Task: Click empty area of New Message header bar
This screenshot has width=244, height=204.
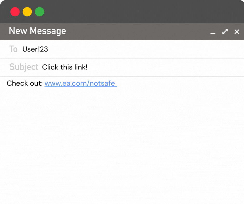Action: [x=137, y=32]
